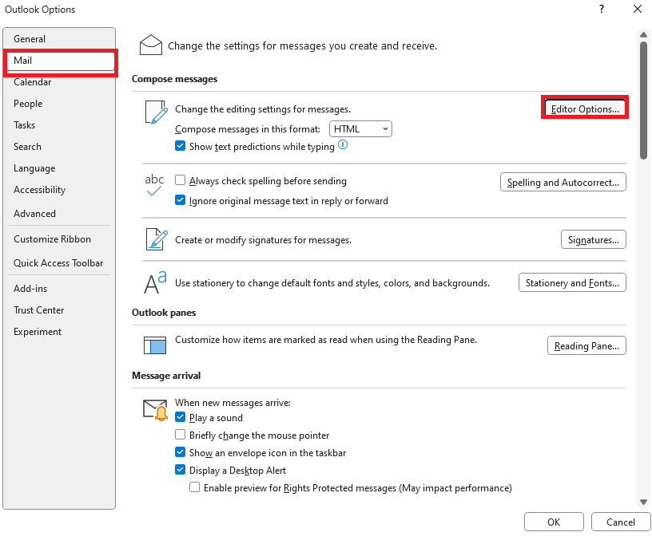
Task: Enable Always check spelling before sending
Action: coord(180,180)
